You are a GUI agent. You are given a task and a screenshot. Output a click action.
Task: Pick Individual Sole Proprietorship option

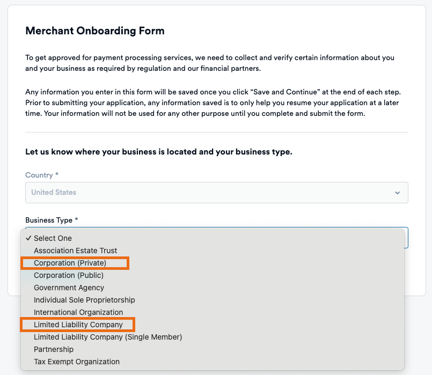pyautogui.click(x=84, y=300)
